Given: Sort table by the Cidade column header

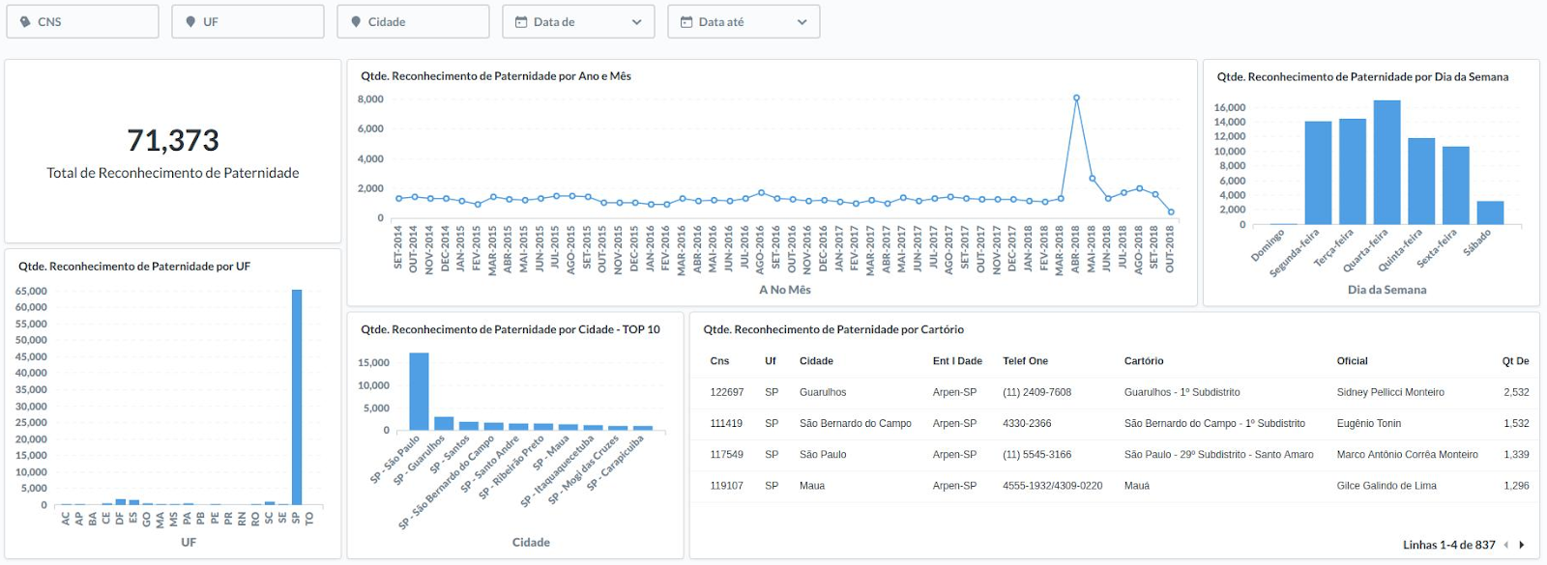Looking at the screenshot, I should point(816,361).
